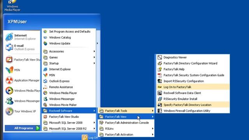The height and width of the screenshot is (140, 249).
Task: Click the Outlook Express E-mail icon
Action: 9,47
